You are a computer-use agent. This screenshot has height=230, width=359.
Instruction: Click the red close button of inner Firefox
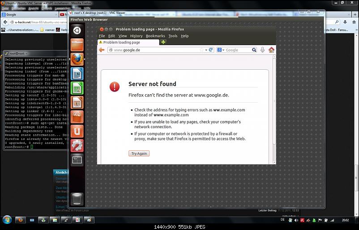[102, 29]
